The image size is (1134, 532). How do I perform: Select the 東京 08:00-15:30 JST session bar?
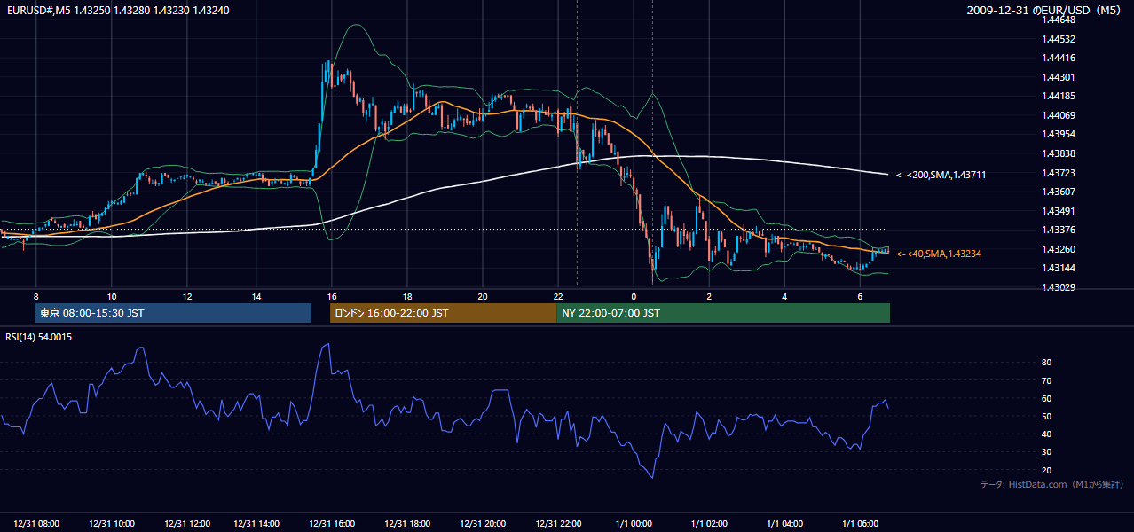click(173, 313)
